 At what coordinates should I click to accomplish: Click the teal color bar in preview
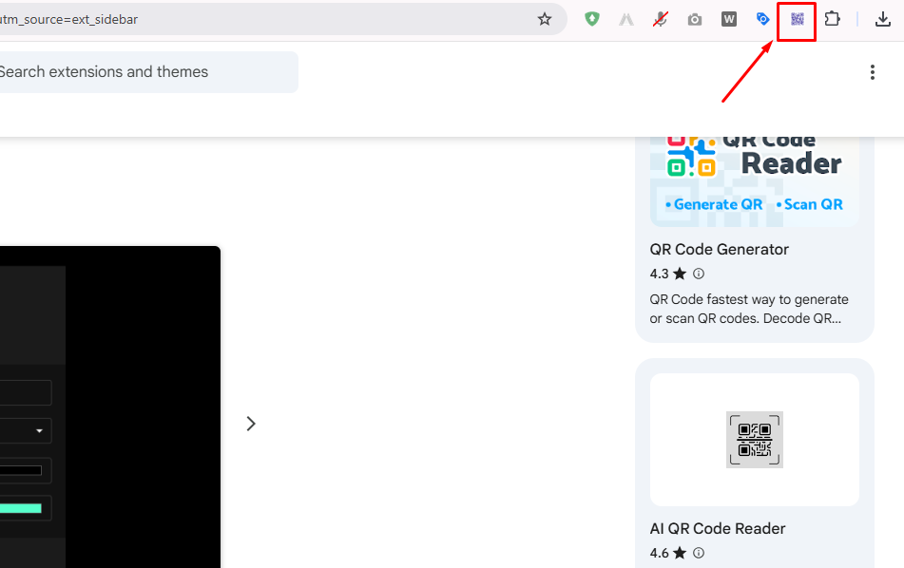[x=21, y=508]
